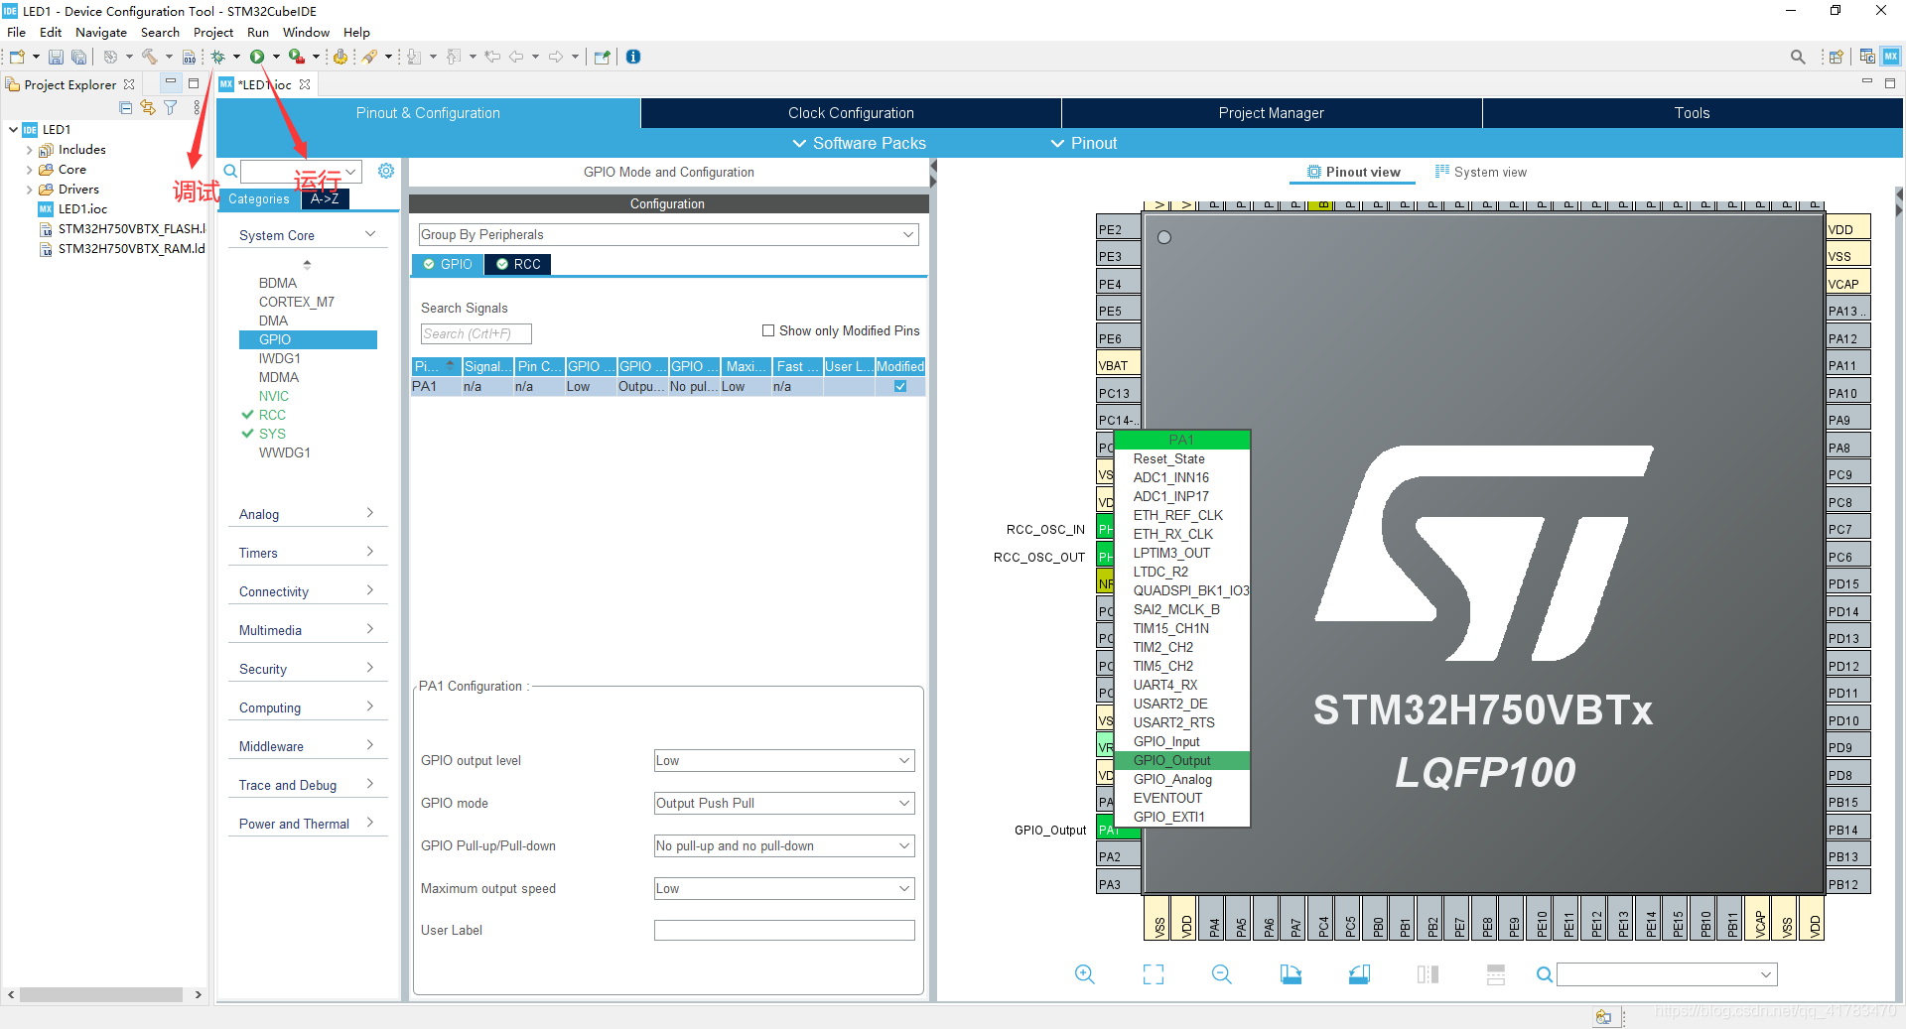The width and height of the screenshot is (1906, 1029).
Task: Click the User Label input field
Action: point(784,930)
